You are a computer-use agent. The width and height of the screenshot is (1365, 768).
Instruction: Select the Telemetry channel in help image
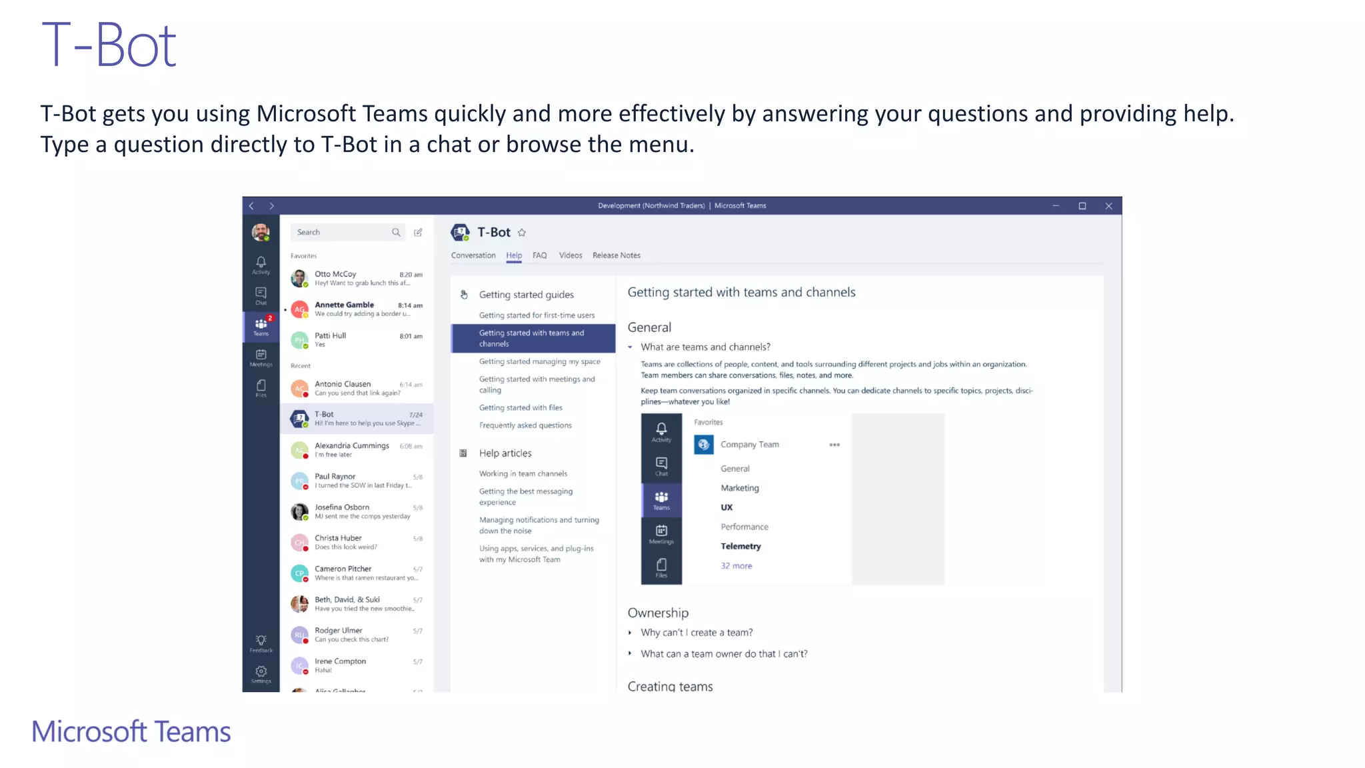[740, 546]
